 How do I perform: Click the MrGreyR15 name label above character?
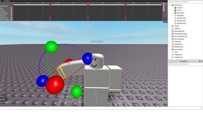tap(97, 41)
